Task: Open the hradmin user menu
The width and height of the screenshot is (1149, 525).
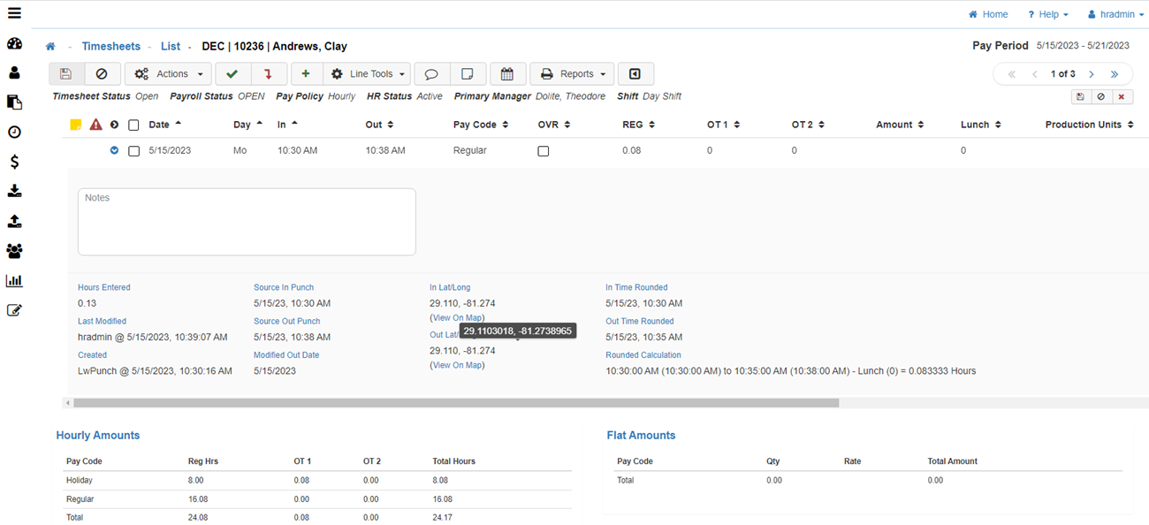Action: tap(1115, 15)
